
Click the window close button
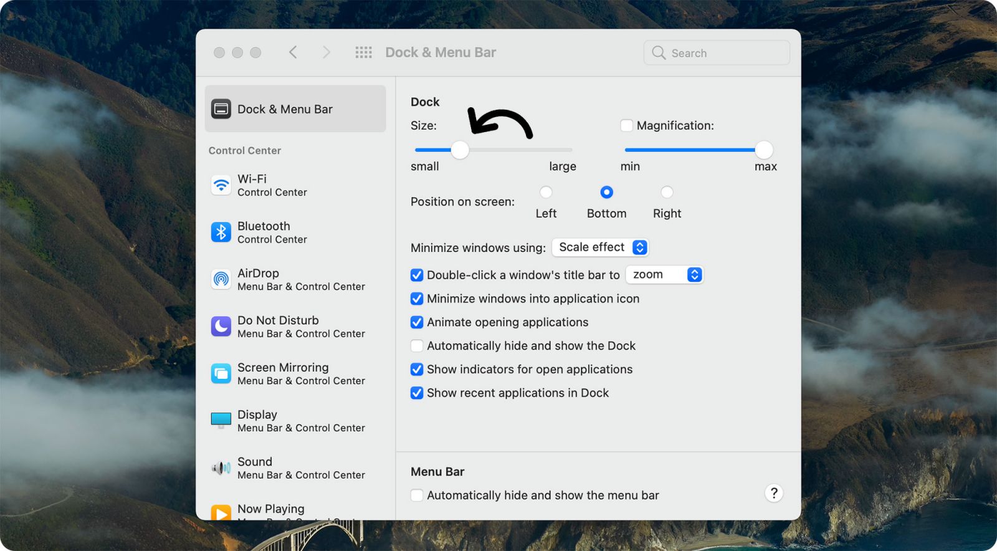(x=219, y=53)
